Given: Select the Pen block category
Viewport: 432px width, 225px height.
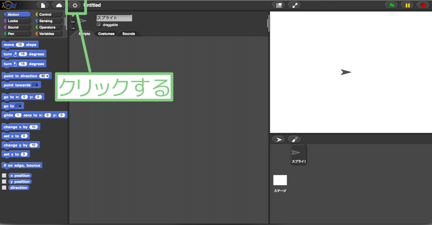Looking at the screenshot, I should [x=17, y=34].
